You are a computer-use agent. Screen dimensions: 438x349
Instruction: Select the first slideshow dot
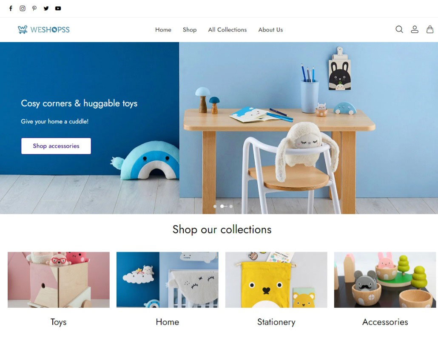(215, 206)
